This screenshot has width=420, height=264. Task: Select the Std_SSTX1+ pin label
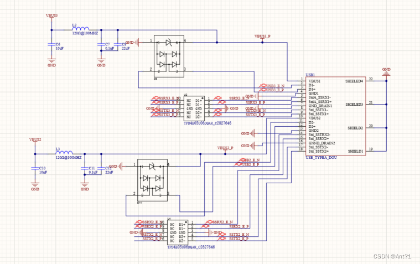(x=319, y=114)
